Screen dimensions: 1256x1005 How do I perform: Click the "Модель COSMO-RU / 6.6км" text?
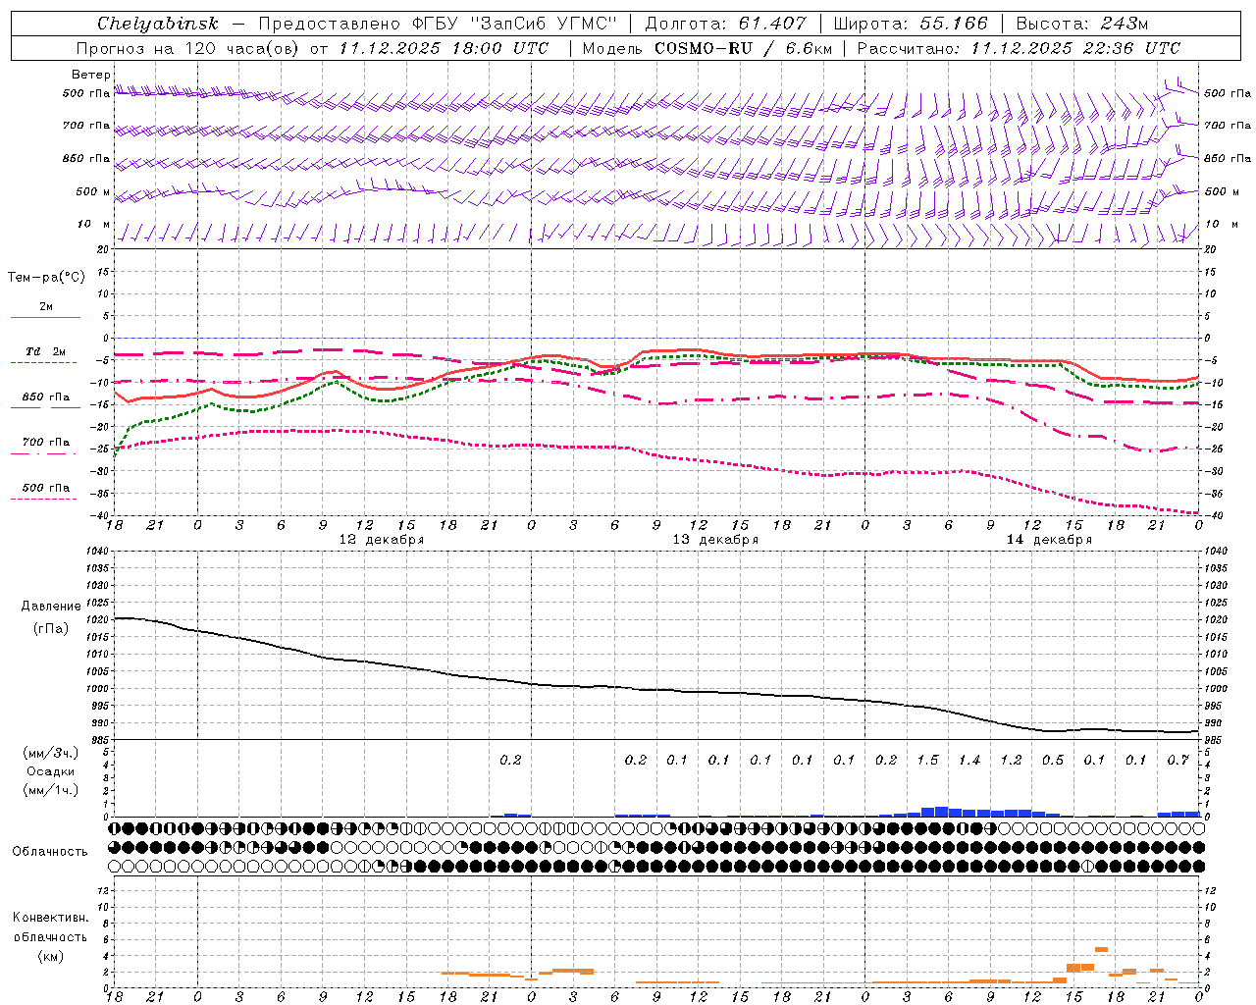coord(706,48)
